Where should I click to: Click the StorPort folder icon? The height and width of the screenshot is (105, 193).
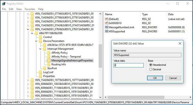(x=45, y=68)
